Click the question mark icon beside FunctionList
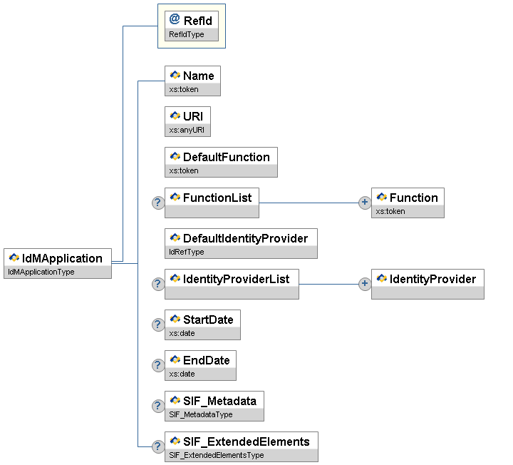This screenshot has height=465, width=513. coord(158,203)
